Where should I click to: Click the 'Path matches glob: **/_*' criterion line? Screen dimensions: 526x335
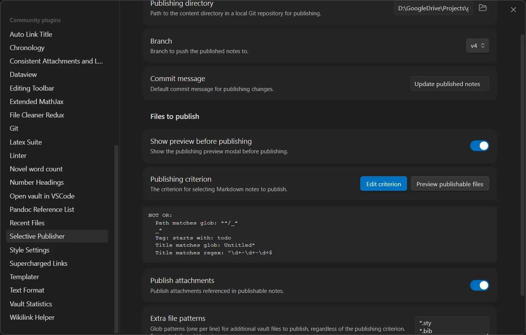pyautogui.click(x=196, y=223)
